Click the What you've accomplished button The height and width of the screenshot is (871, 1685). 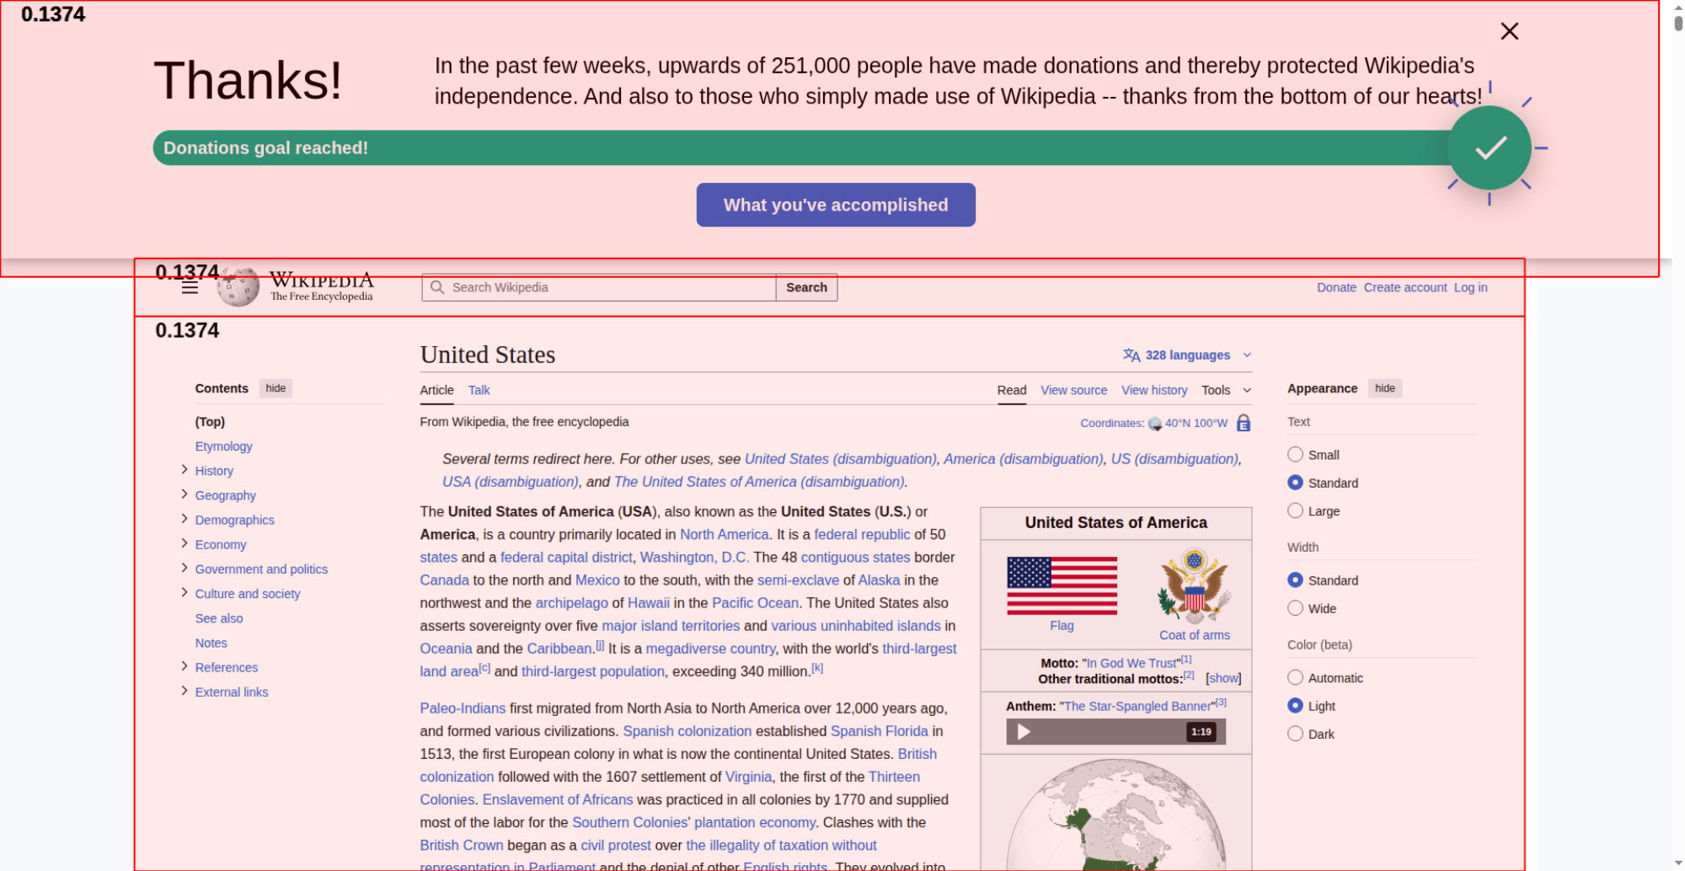pos(835,205)
